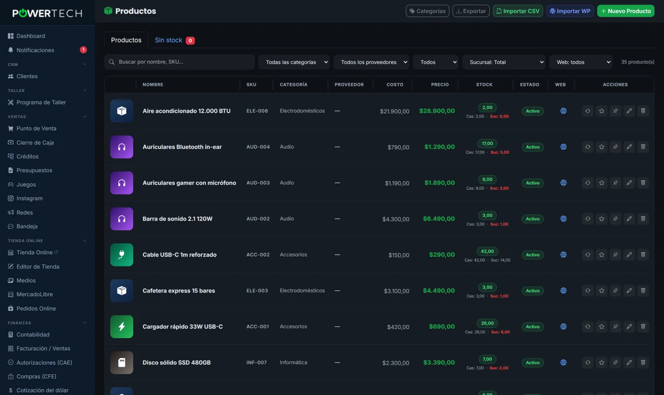This screenshot has width=664, height=395.
Task: Click the web globe icon for Barra de sonido
Action: click(563, 219)
